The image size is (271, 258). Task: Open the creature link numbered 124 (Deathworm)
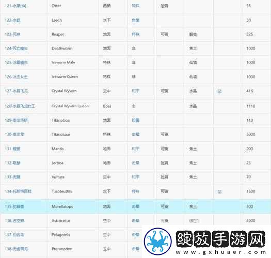coord(16,49)
